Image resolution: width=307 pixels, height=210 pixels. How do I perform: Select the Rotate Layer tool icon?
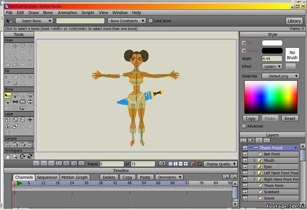point(23,120)
